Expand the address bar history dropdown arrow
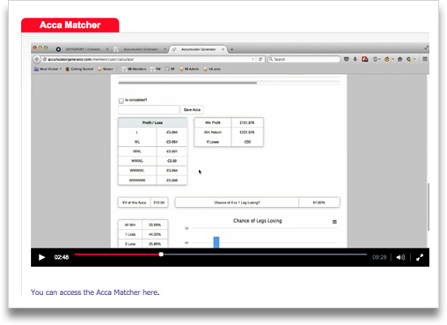The width and height of the screenshot is (447, 325). tap(253, 59)
